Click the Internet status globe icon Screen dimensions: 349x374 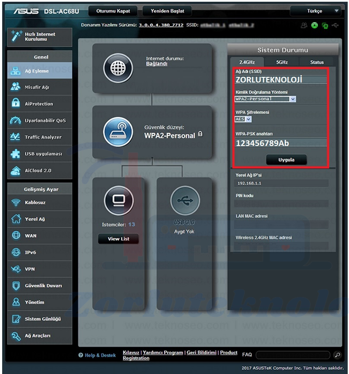coord(117,68)
